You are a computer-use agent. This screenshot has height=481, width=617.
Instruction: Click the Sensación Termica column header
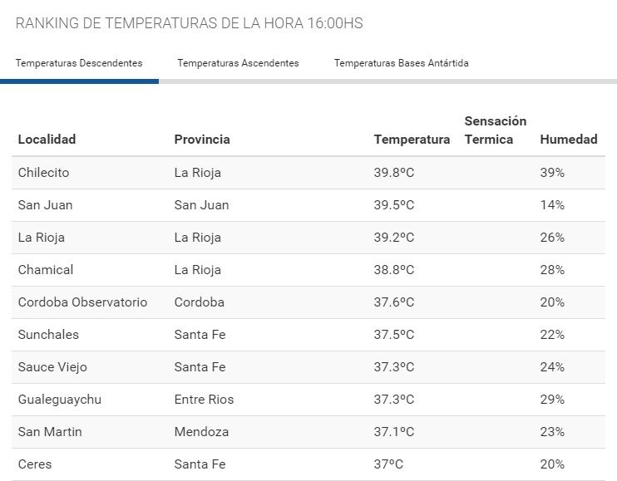coord(496,130)
